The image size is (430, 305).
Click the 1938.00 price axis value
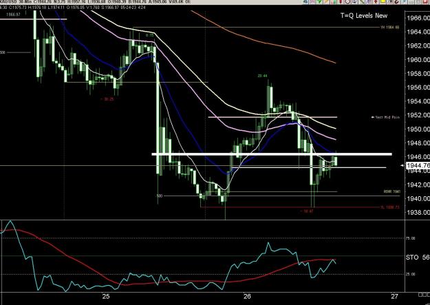pos(419,212)
